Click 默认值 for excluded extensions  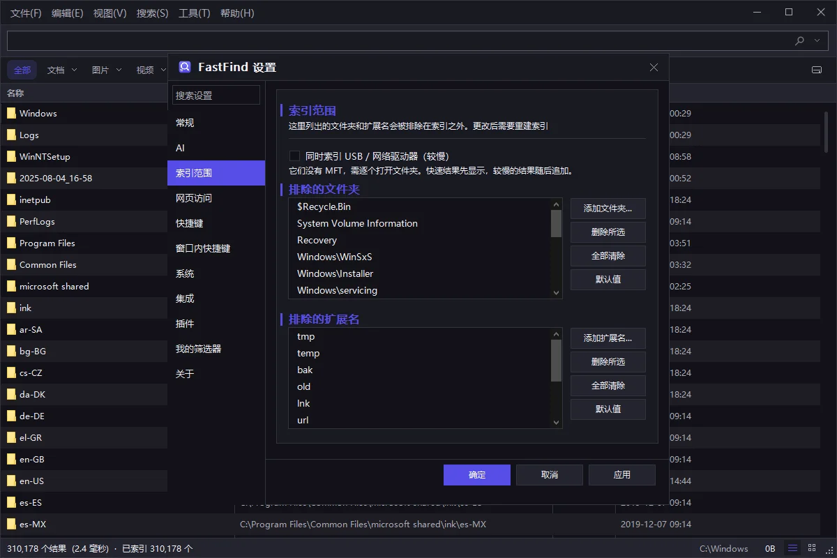pyautogui.click(x=608, y=409)
